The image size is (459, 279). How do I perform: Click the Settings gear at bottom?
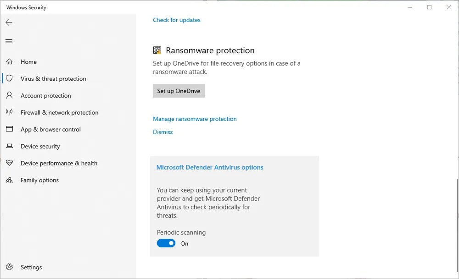pyautogui.click(x=10, y=267)
